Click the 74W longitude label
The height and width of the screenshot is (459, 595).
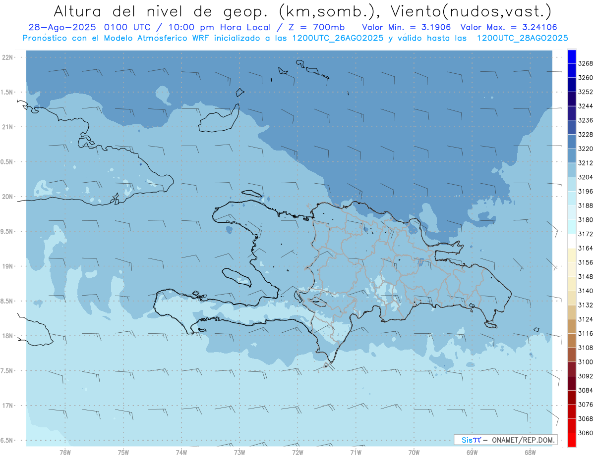181,452
